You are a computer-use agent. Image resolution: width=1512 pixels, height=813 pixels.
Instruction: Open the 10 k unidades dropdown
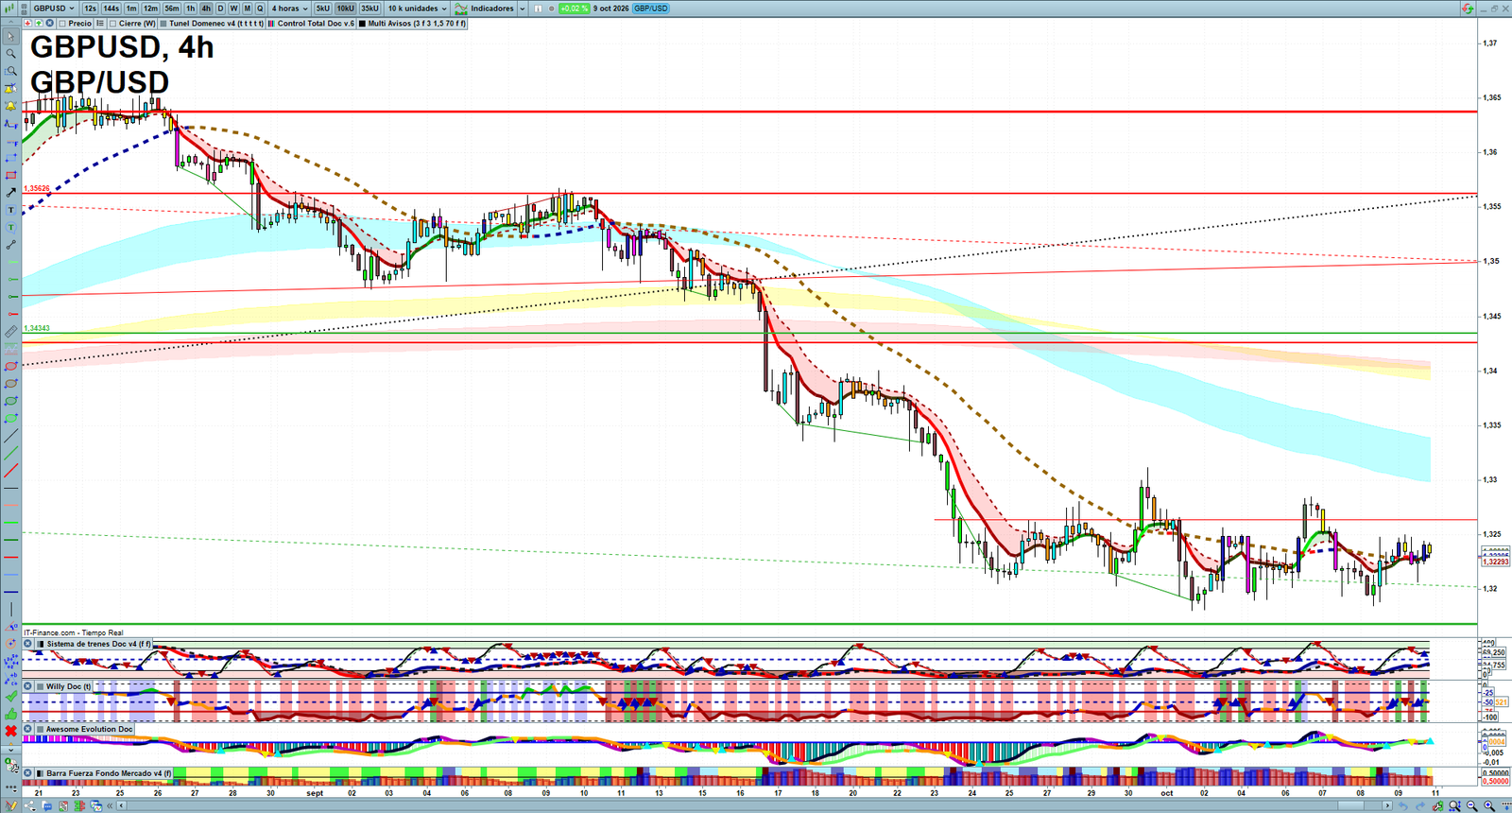[417, 9]
